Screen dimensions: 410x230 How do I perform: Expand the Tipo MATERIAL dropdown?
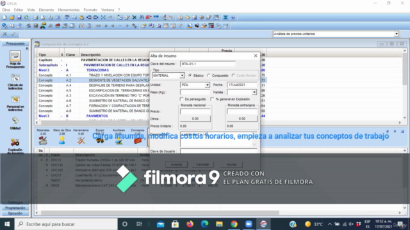click(182, 75)
